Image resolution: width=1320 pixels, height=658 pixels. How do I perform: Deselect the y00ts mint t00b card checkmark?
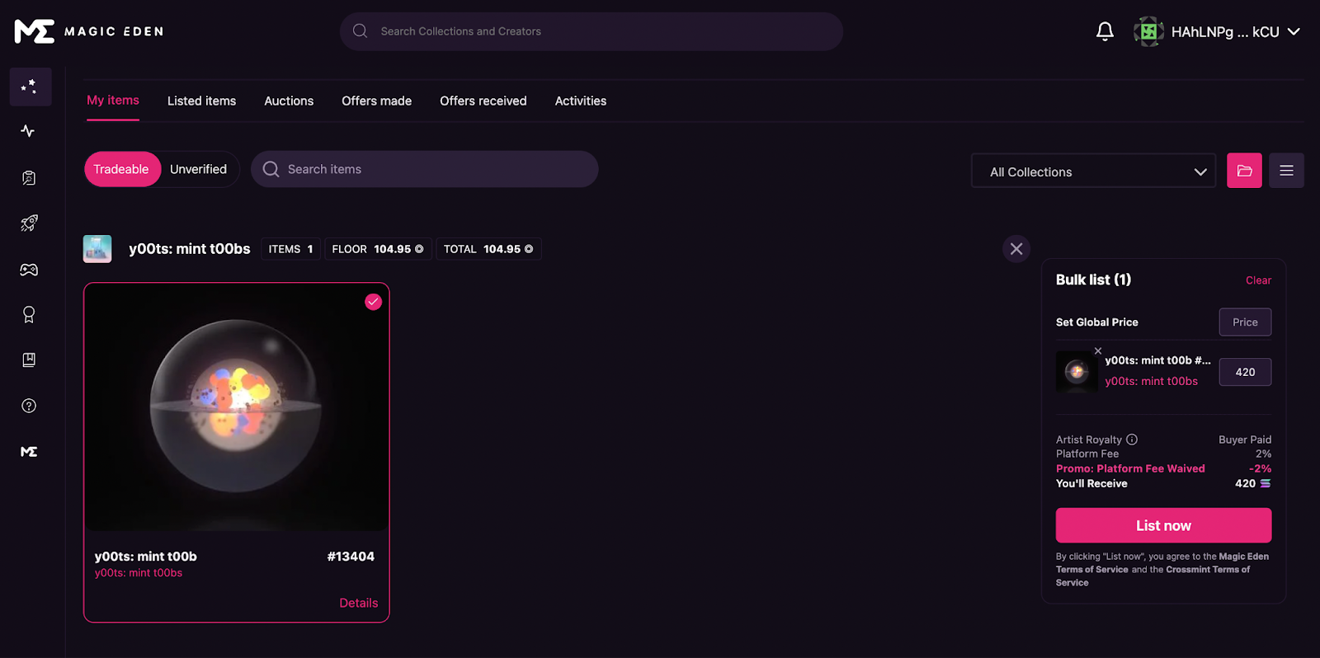(374, 302)
